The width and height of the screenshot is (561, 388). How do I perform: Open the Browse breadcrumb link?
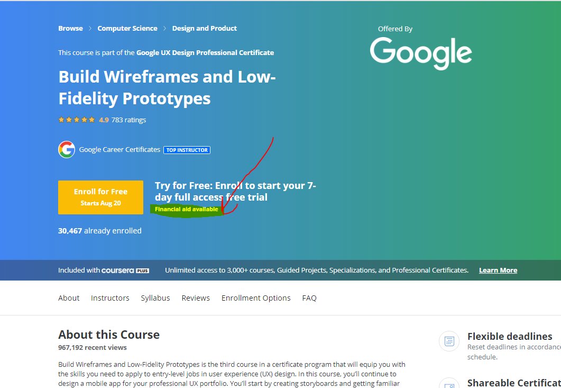[70, 28]
